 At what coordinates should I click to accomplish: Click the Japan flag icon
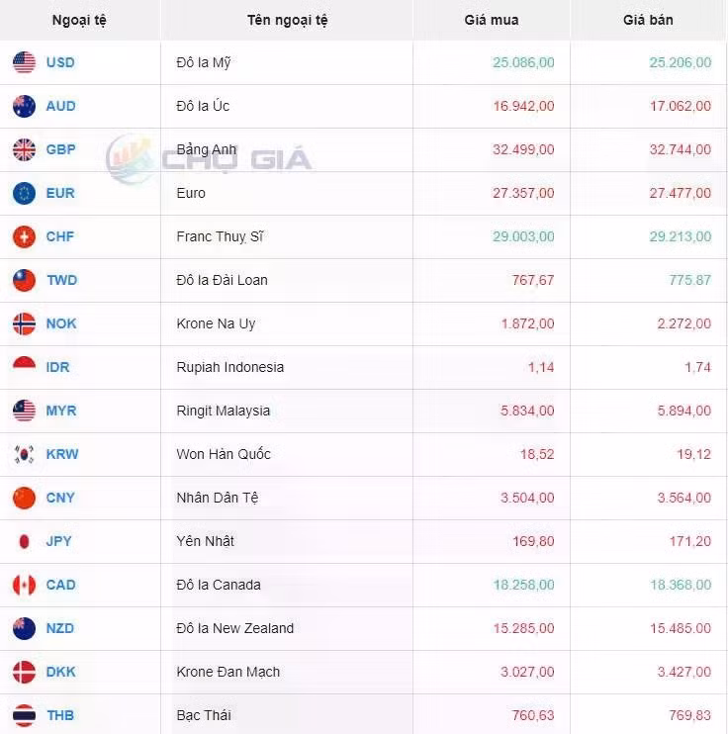(25, 541)
